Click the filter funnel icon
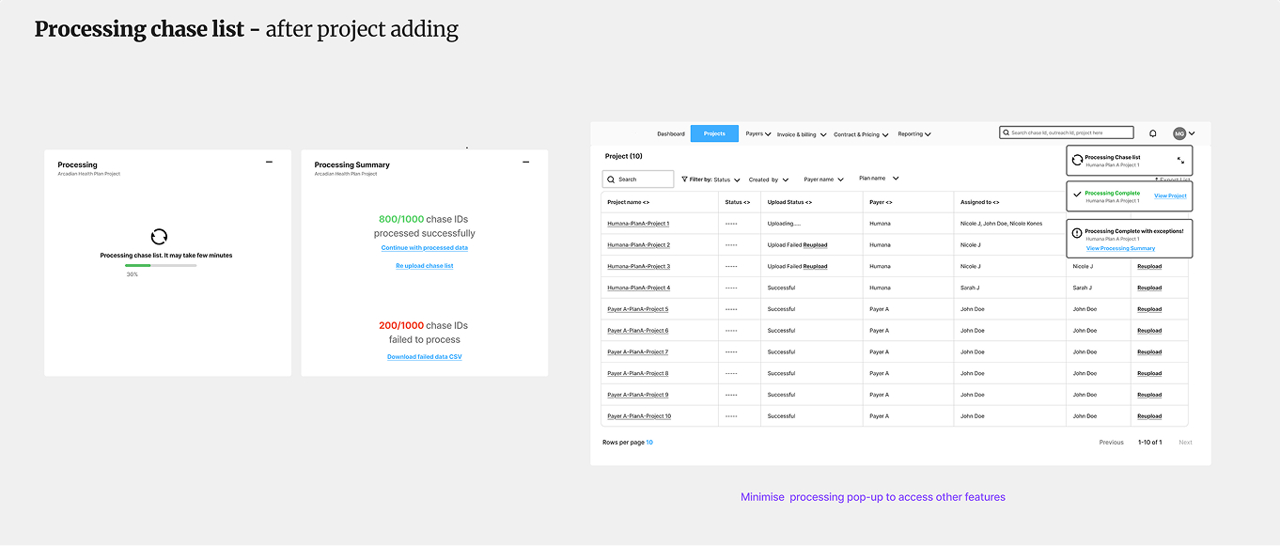The width and height of the screenshot is (1280, 546). coord(684,179)
